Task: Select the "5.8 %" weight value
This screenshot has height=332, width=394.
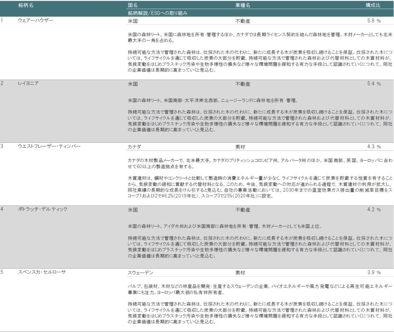Action: click(374, 21)
